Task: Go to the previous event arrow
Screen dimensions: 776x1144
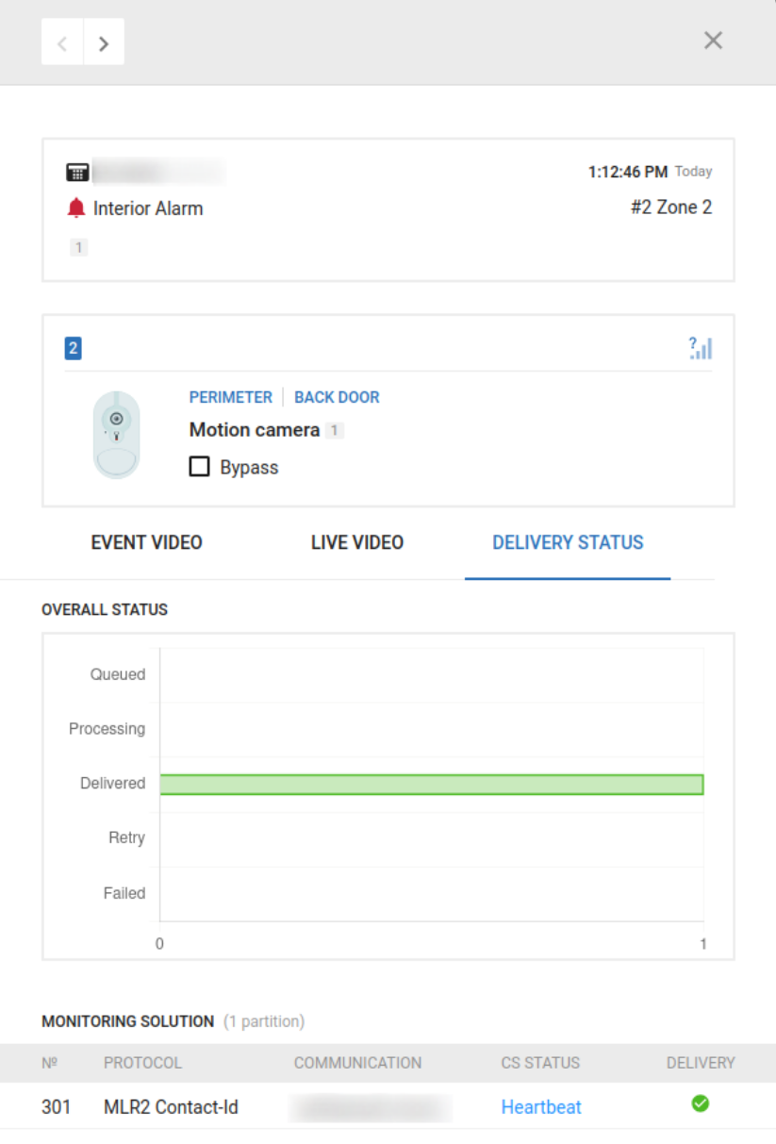Action: (62, 42)
